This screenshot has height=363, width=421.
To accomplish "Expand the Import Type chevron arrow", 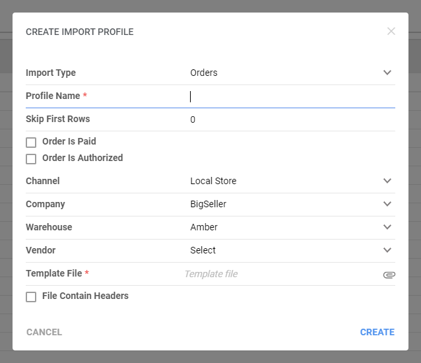I will (x=387, y=73).
